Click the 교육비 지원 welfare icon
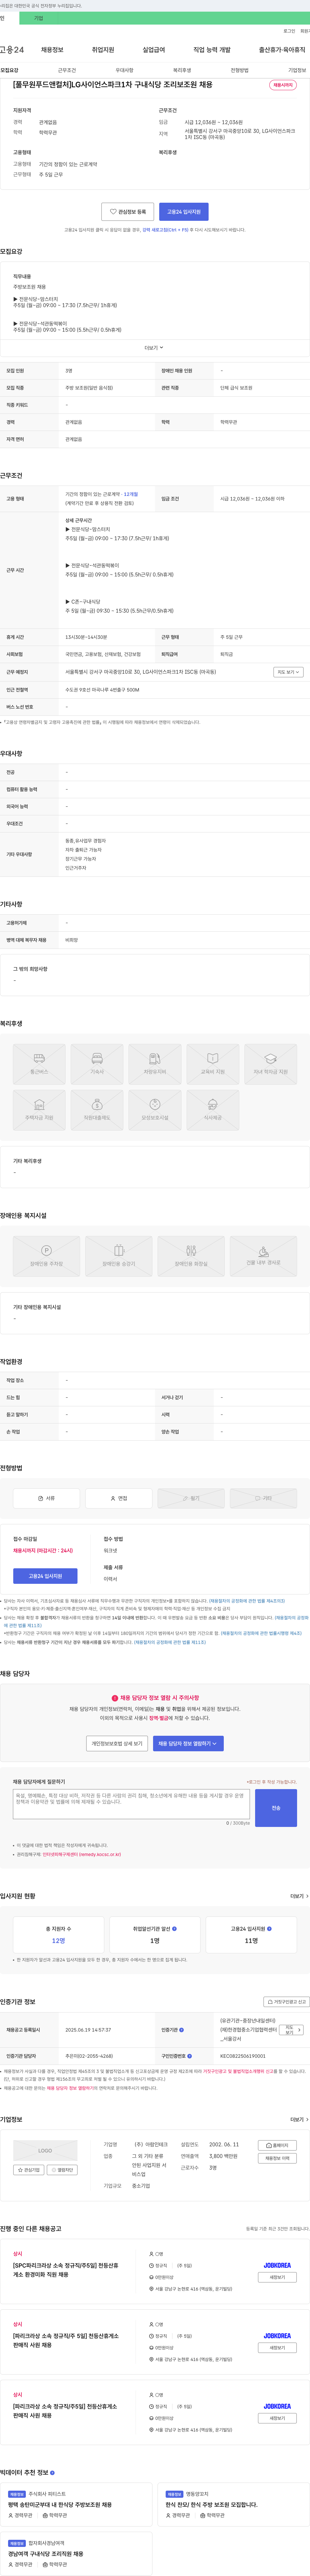310x2576 pixels. 213,1064
